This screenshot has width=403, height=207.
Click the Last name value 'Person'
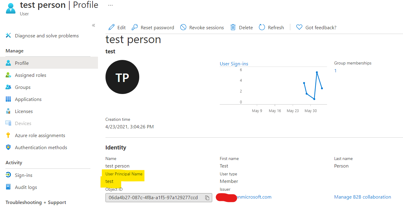[x=341, y=166]
